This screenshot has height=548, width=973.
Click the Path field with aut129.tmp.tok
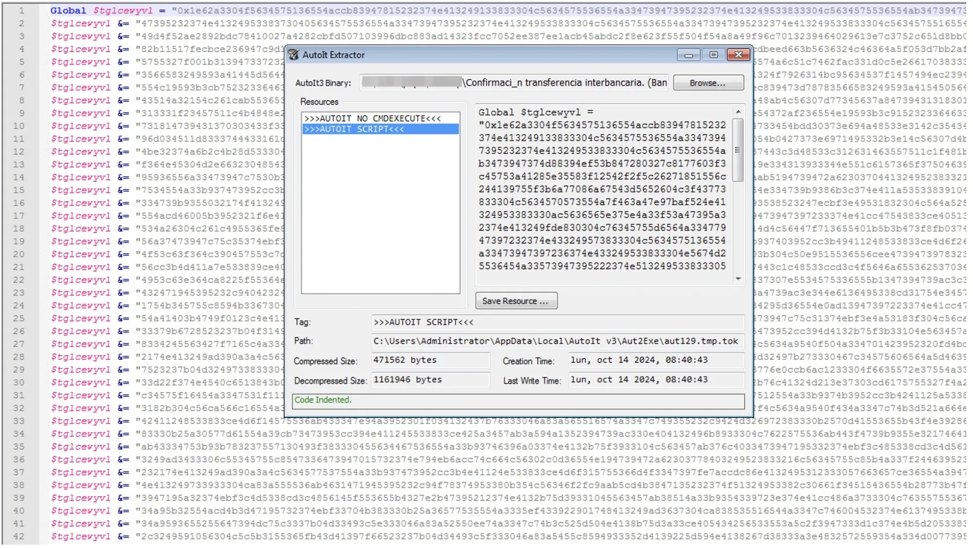(x=558, y=341)
